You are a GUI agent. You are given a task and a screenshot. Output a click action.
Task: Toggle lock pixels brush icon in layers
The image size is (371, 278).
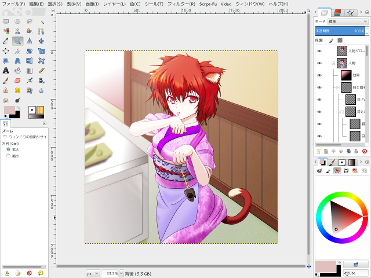(x=331, y=41)
